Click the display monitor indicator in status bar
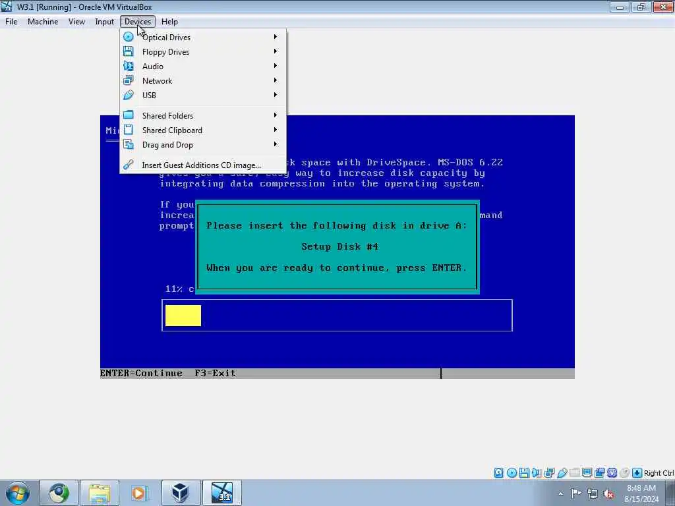675x506 pixels. [x=587, y=473]
